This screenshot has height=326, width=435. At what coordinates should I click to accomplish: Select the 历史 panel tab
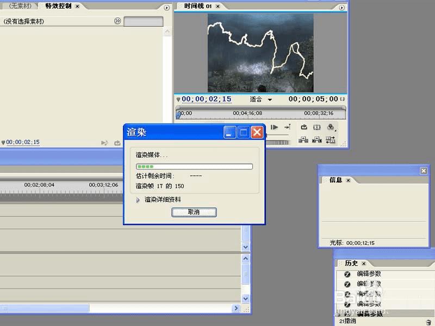[351, 263]
